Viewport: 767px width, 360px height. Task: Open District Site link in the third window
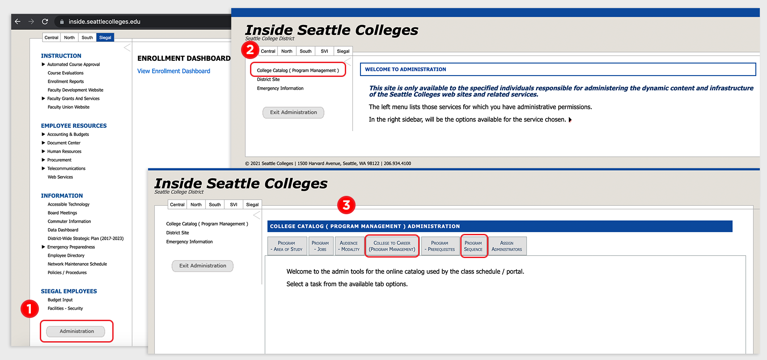178,233
